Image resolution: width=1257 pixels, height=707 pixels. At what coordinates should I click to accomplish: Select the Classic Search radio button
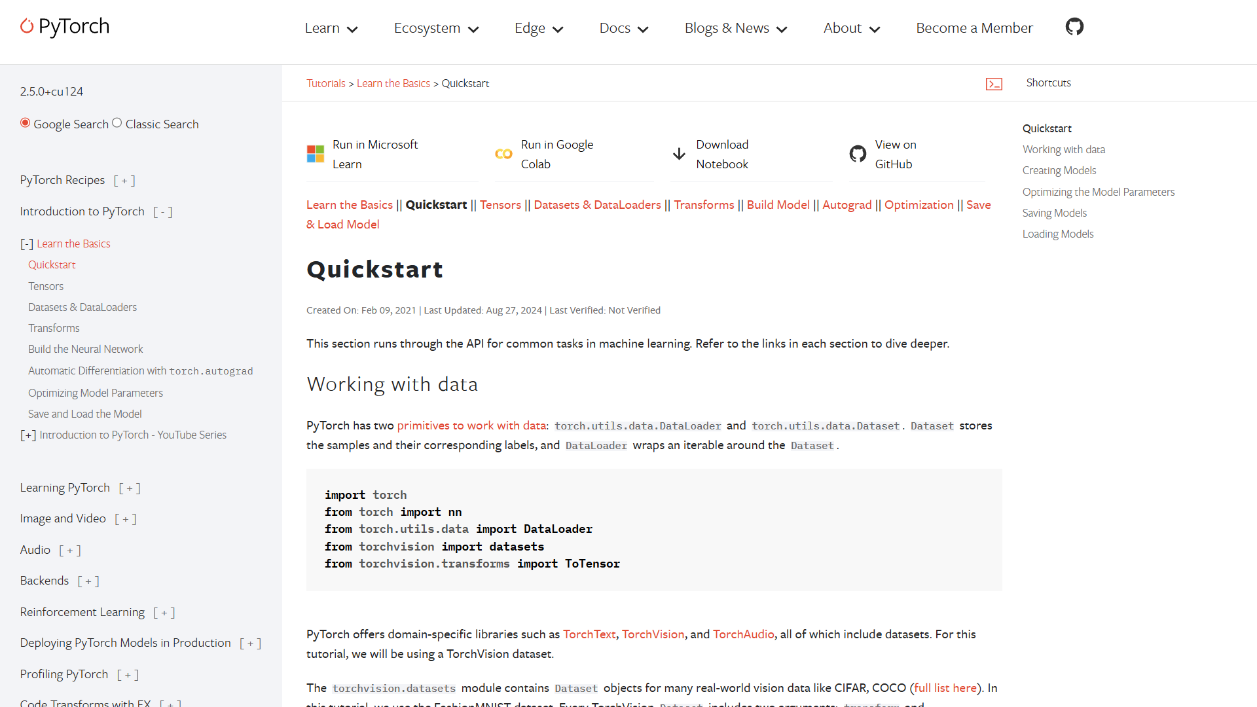(117, 123)
